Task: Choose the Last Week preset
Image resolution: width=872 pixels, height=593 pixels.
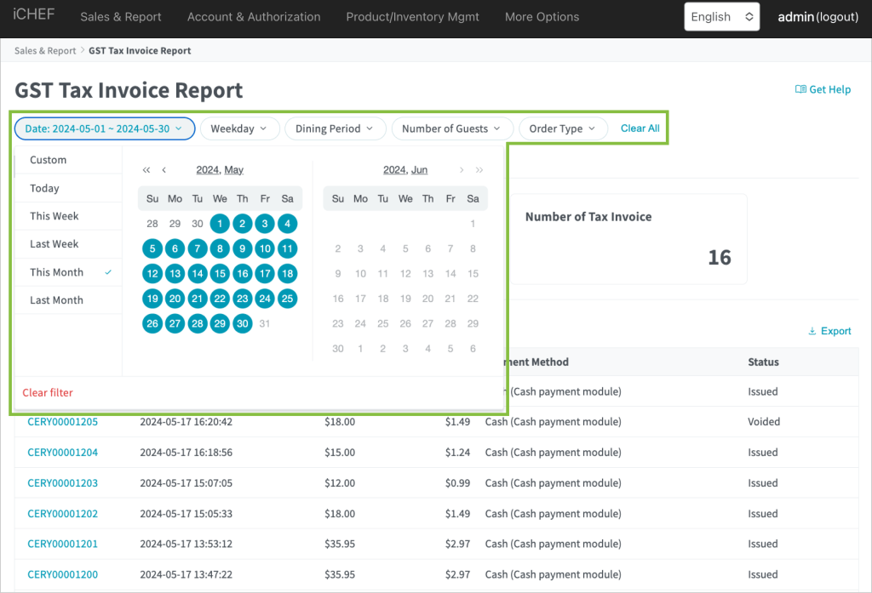Action: tap(54, 244)
